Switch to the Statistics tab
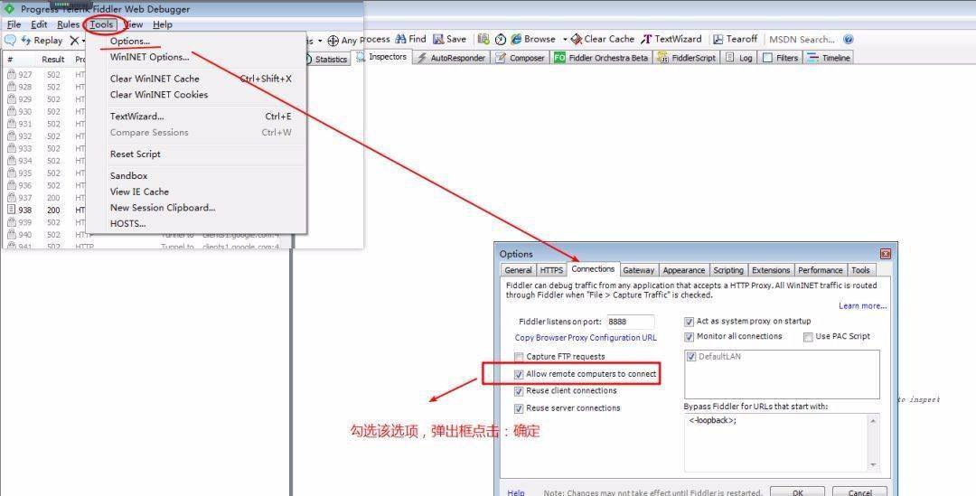The width and height of the screenshot is (976, 496). pyautogui.click(x=325, y=59)
